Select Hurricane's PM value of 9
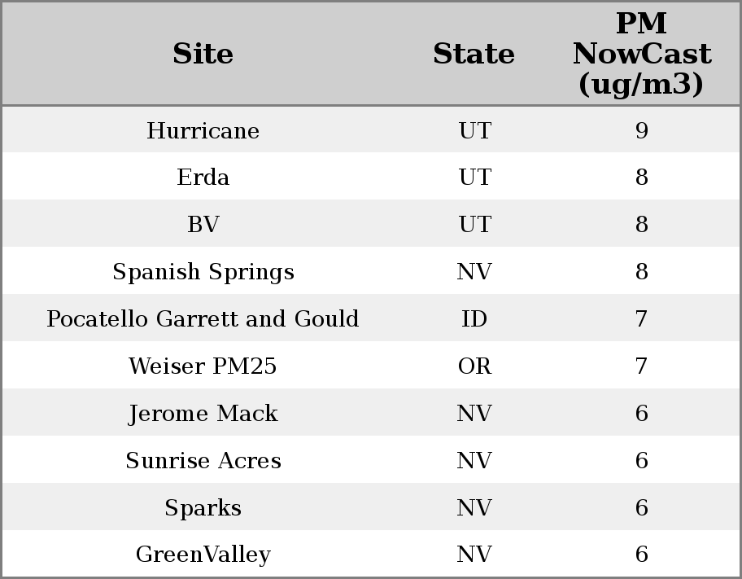The image size is (742, 579). [641, 131]
